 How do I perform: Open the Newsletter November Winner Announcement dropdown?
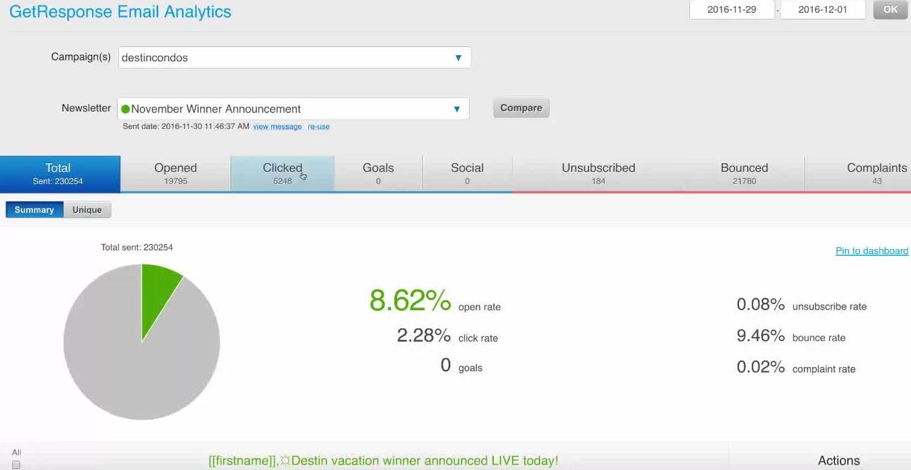(293, 109)
